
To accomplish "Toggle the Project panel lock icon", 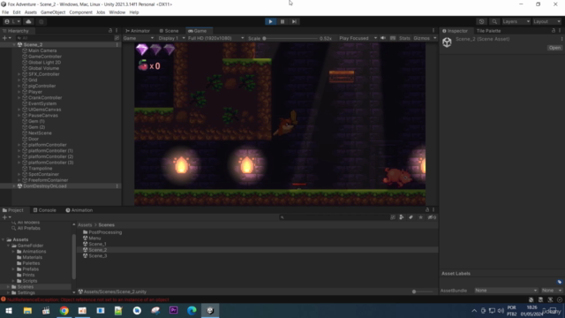I will (427, 210).
